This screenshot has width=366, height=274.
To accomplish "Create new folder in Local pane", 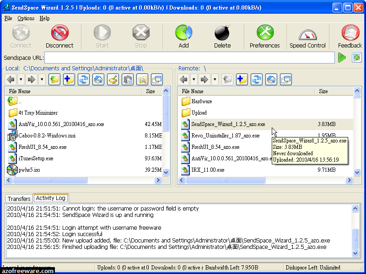I will coord(69,79).
